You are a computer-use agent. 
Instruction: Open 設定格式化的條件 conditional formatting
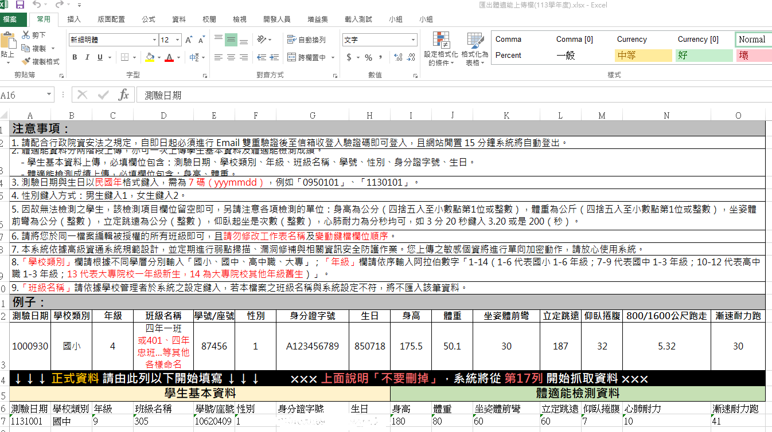pyautogui.click(x=441, y=49)
